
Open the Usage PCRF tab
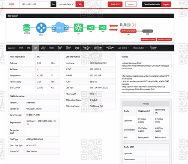77,48
